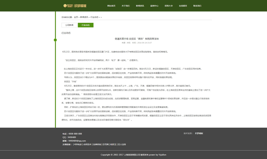The height and width of the screenshot is (159, 267).
Task: Open the 新闻资讯 nav menu
Action: pyautogui.click(x=140, y=6)
